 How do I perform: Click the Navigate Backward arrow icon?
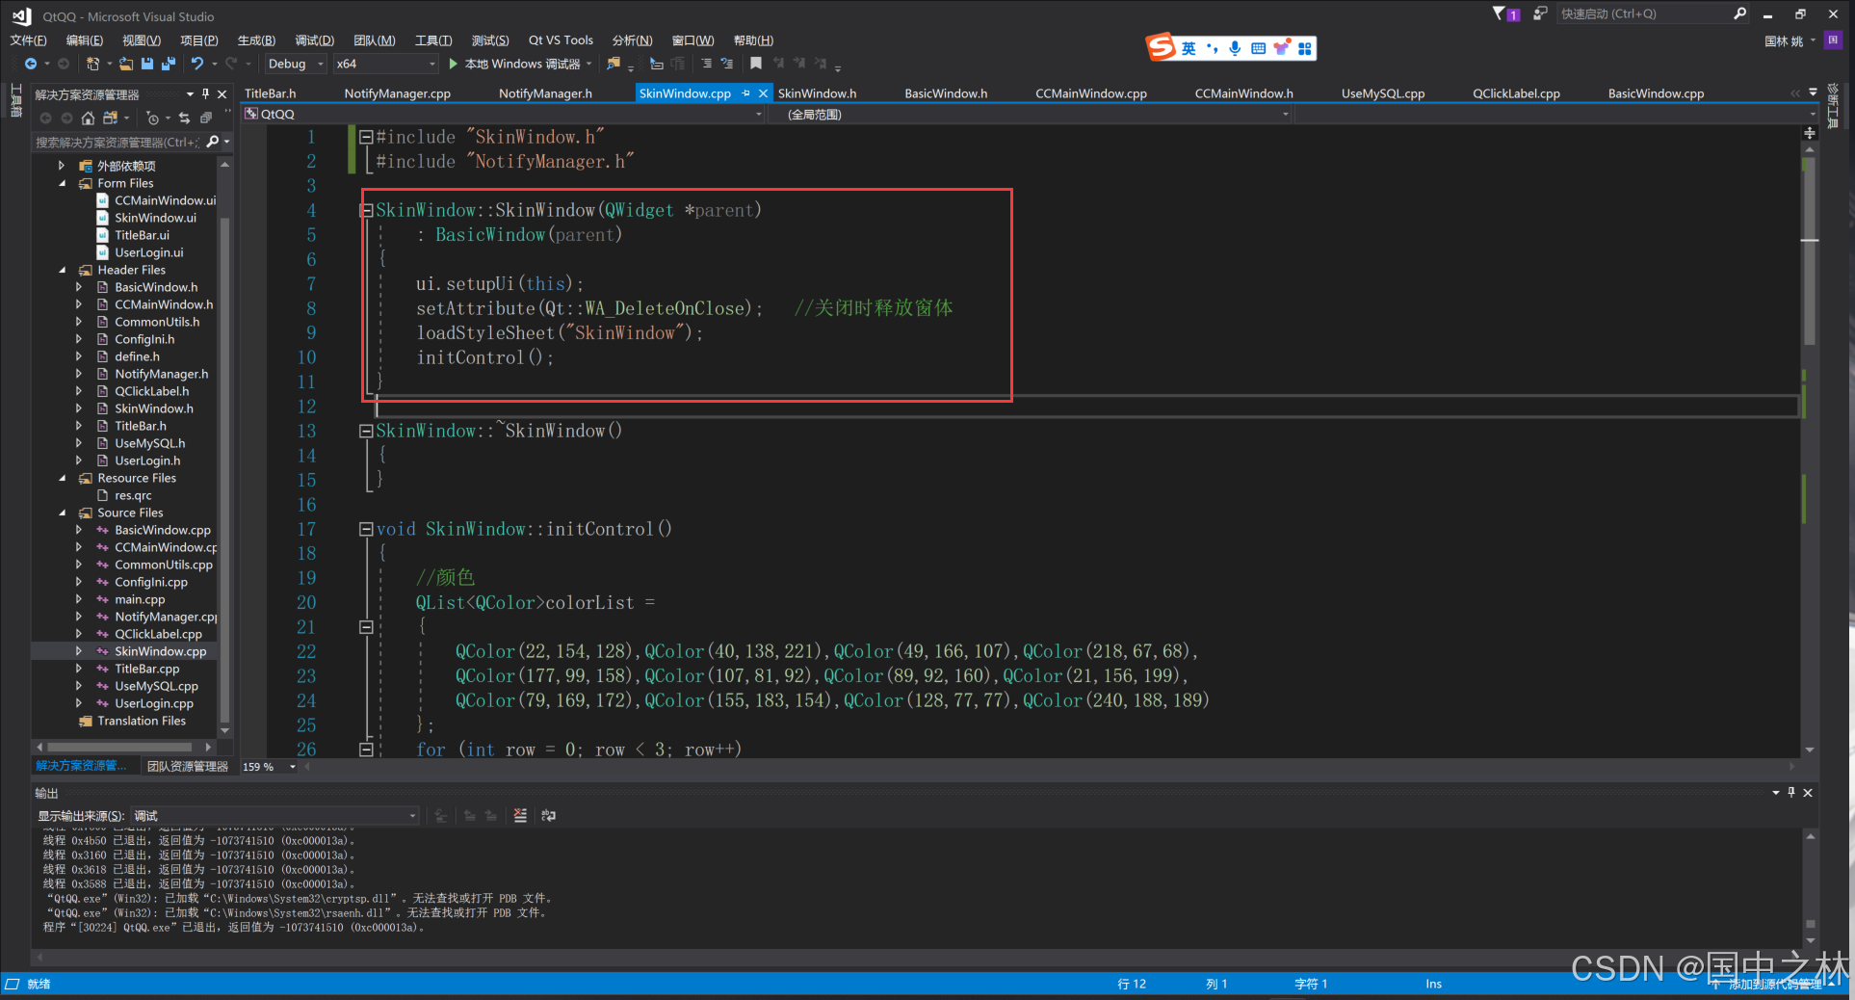(x=31, y=64)
